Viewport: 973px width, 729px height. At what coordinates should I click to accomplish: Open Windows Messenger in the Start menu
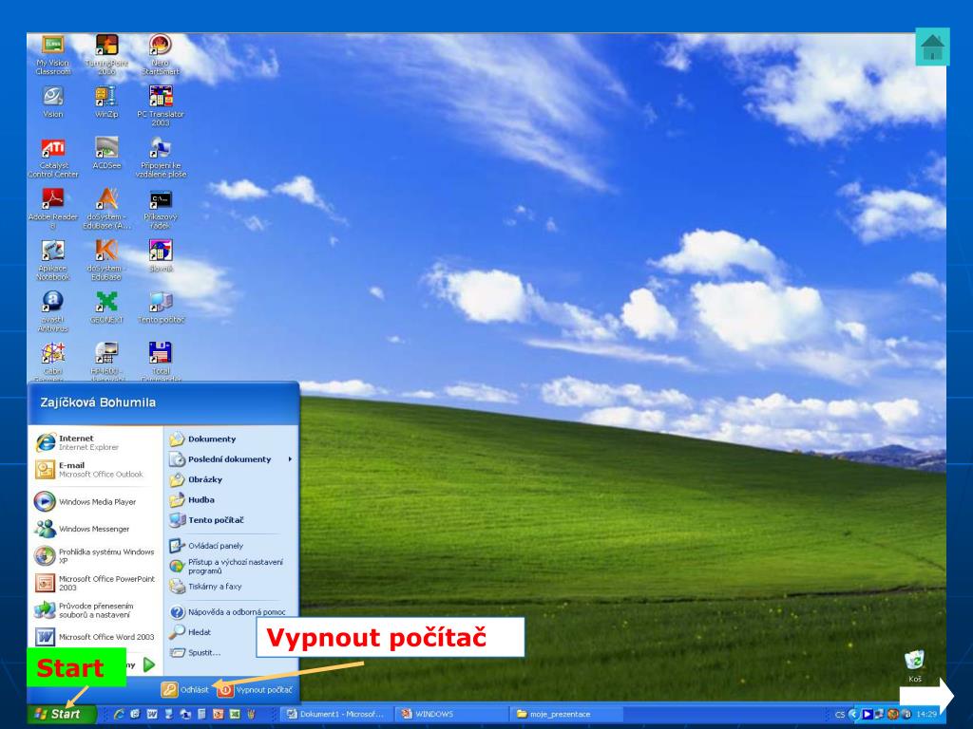(x=96, y=529)
